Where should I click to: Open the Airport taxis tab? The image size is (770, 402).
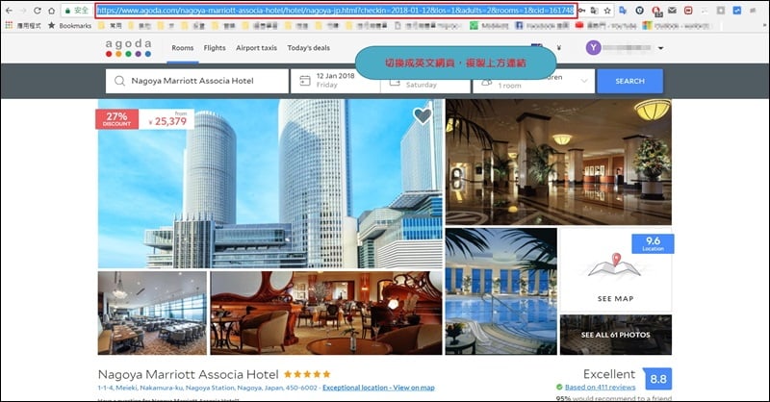(256, 48)
